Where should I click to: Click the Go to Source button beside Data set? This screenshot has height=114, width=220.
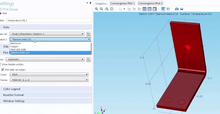(88, 34)
